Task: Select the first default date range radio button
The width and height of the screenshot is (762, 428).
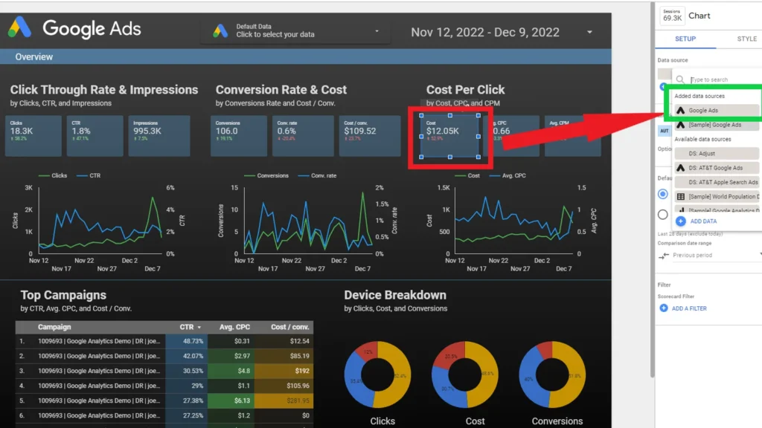Action: coord(663,194)
